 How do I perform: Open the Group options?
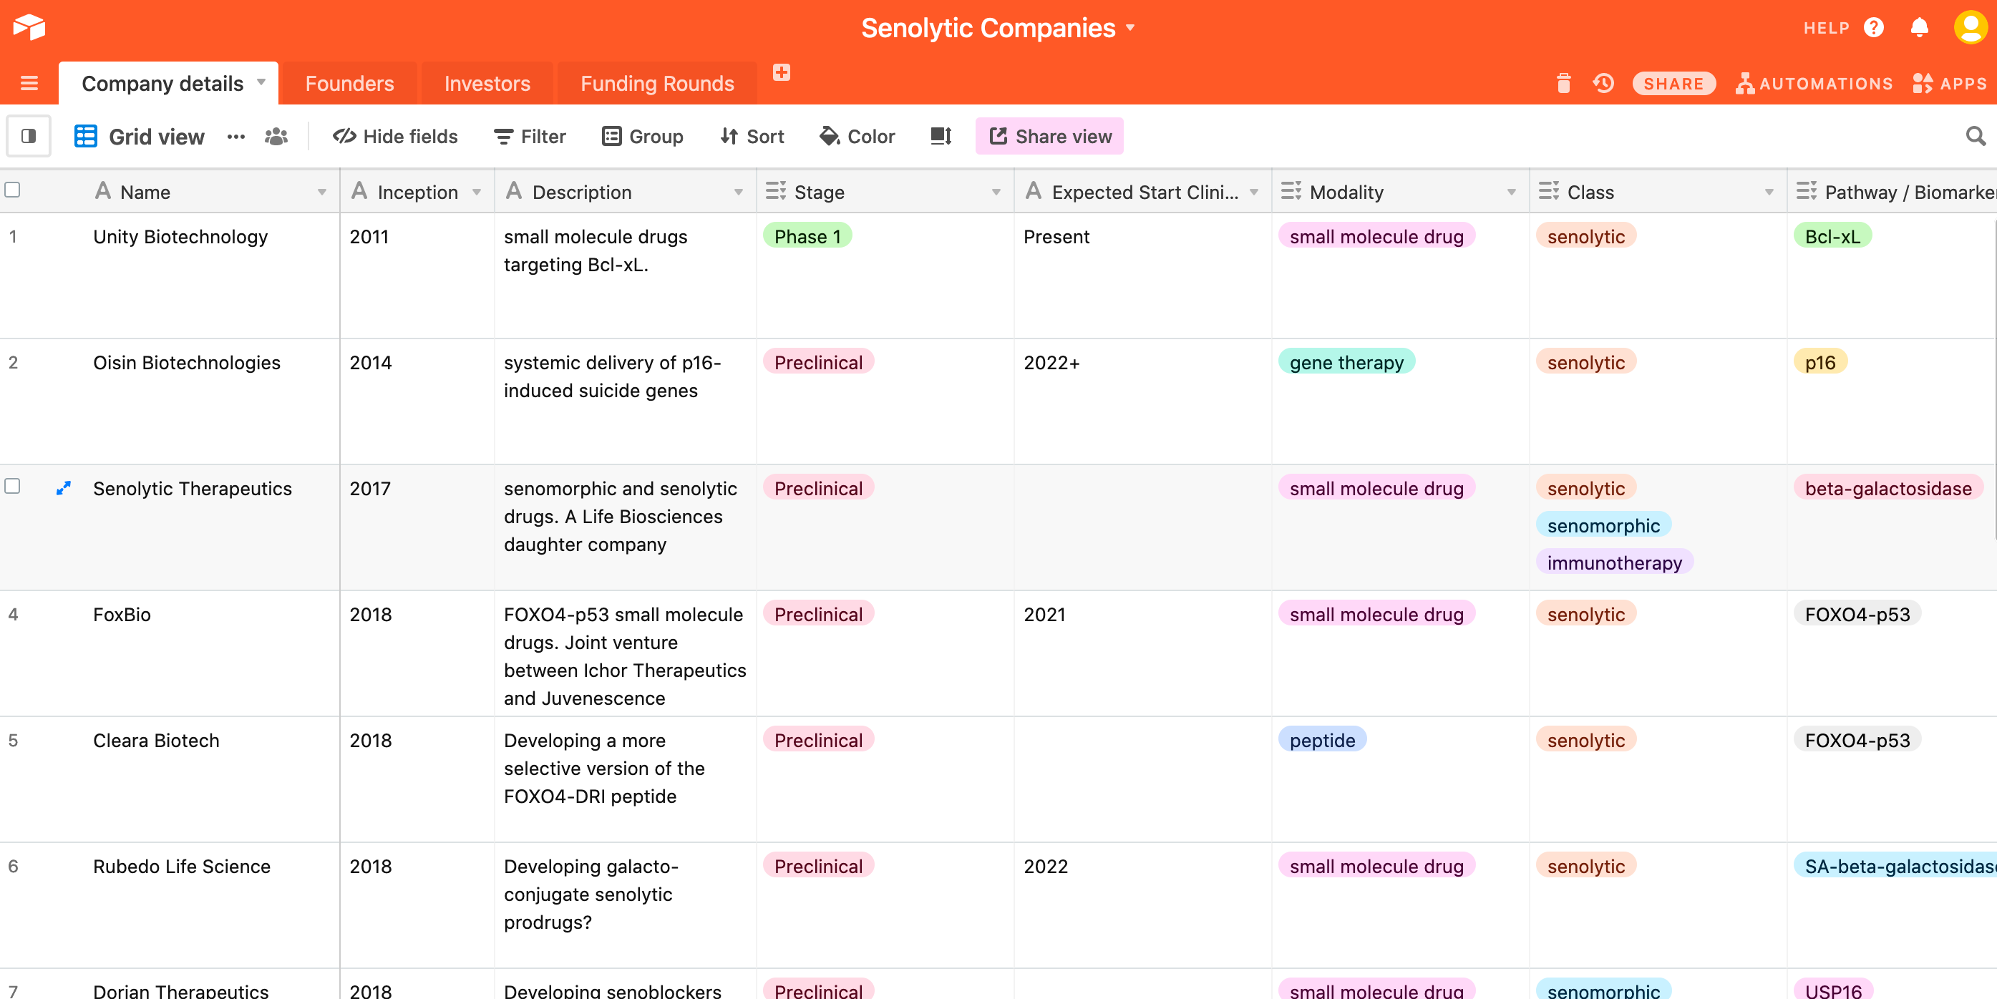tap(643, 137)
